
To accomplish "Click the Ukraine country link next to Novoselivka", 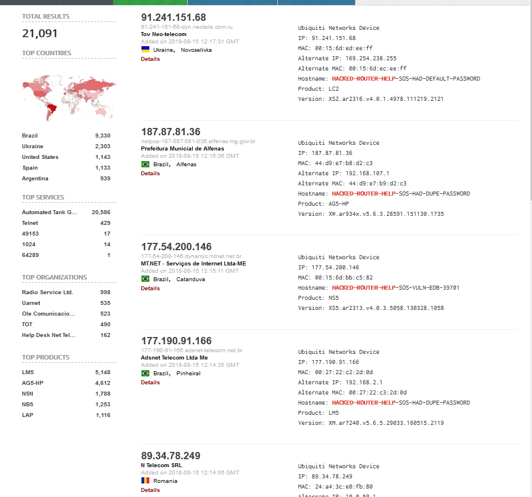I will tap(163, 50).
